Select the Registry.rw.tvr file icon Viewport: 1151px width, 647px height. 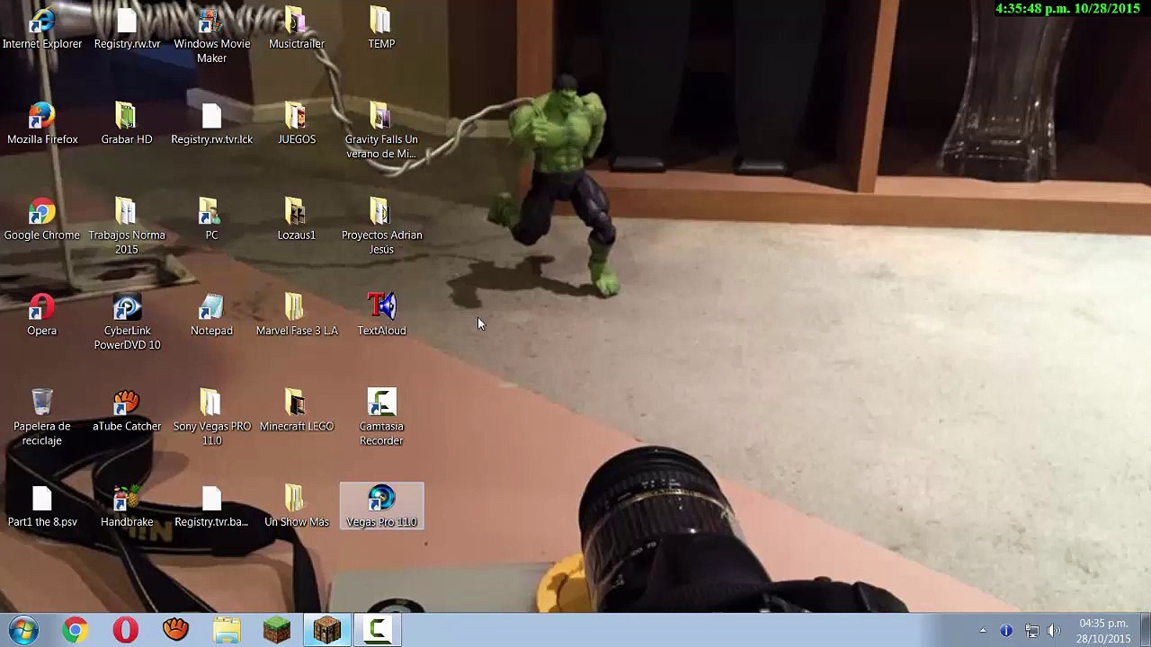[127, 28]
